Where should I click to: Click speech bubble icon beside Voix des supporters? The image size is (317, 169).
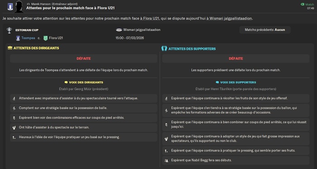pos(217,82)
